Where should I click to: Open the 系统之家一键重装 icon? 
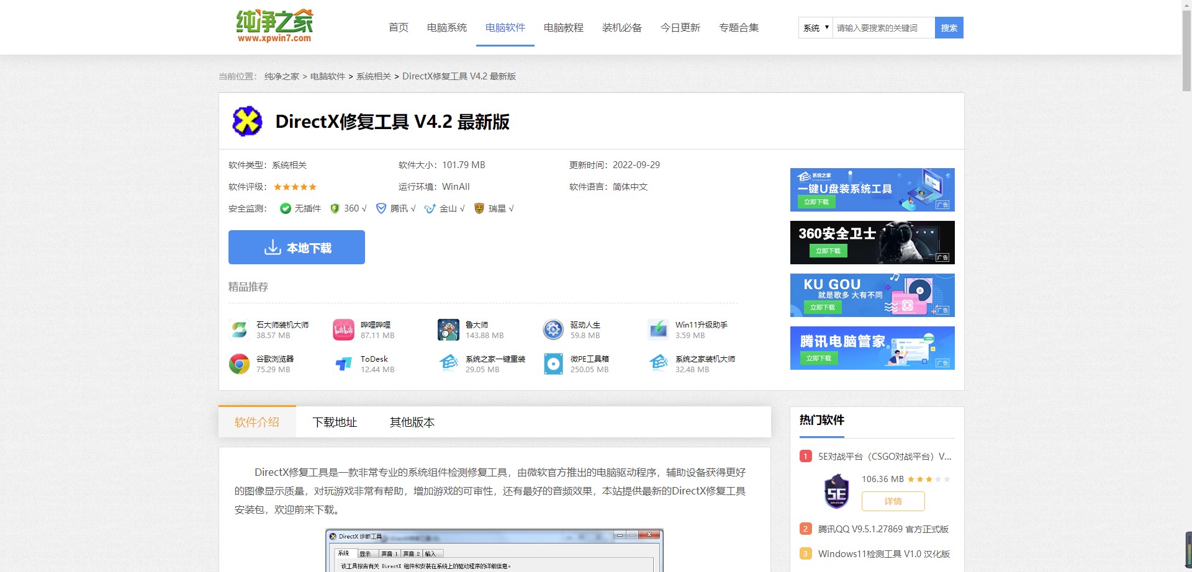pyautogui.click(x=448, y=364)
